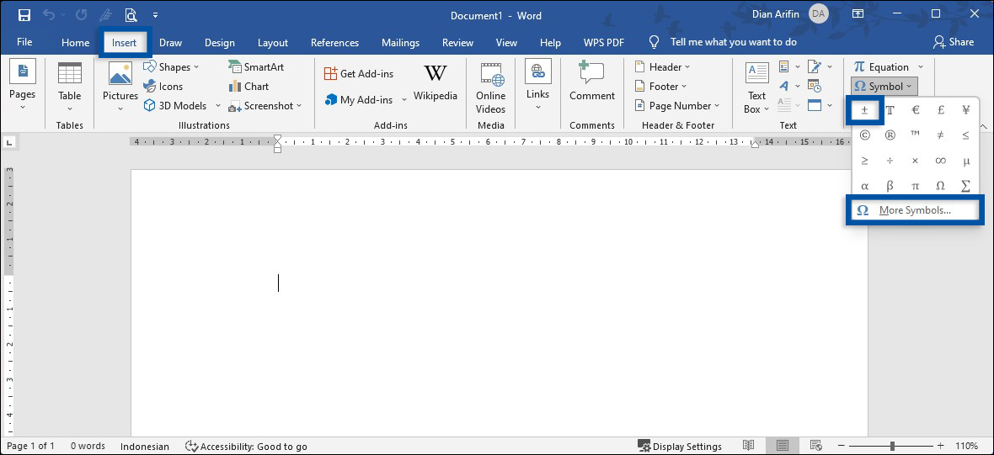Insert a Chart
Viewport: 994px width, 455px height.
[248, 86]
